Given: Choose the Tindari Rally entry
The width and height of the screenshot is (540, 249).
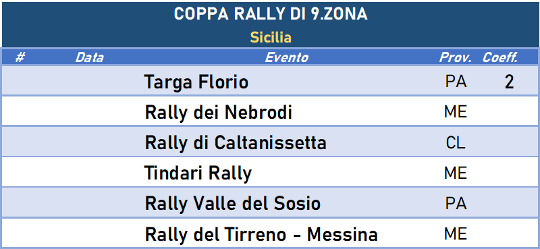Looking at the screenshot, I should (198, 173).
